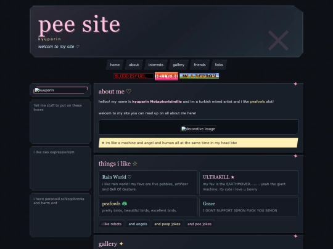Screen dimensions: 333x249
Task: Click the bold kyuparin Metaphorisimile name
Action: [x=157, y=101]
